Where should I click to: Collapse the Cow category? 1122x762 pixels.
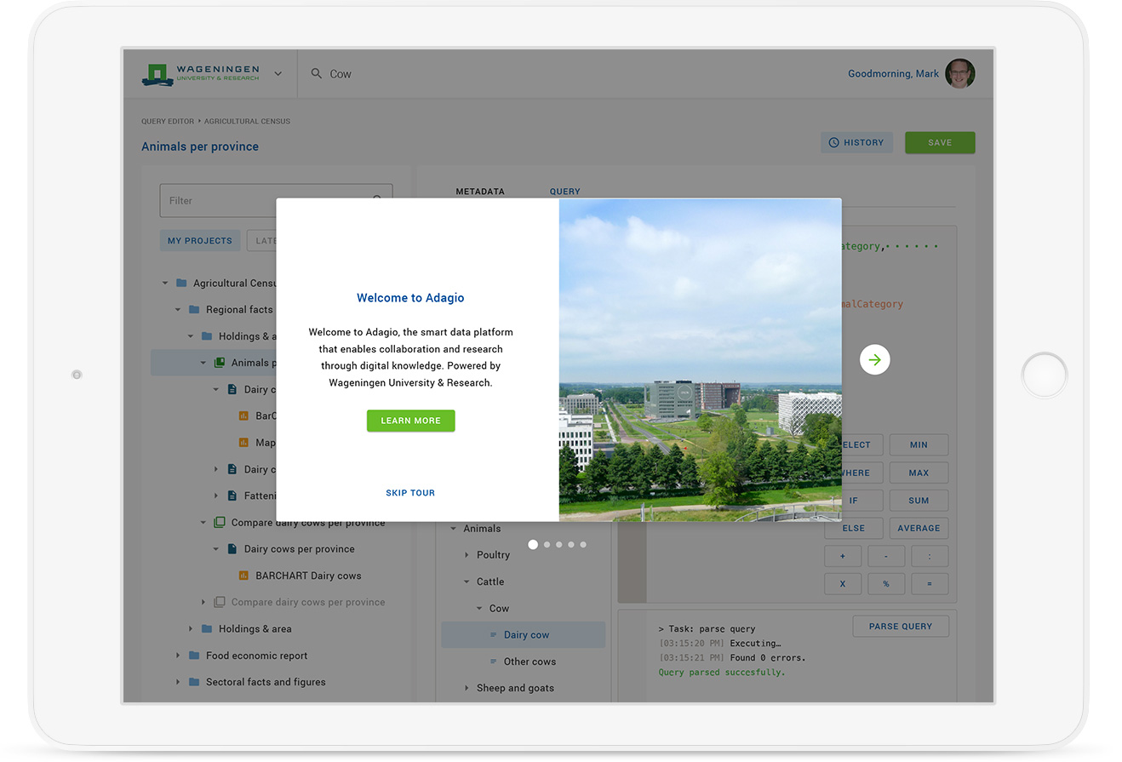coord(479,609)
